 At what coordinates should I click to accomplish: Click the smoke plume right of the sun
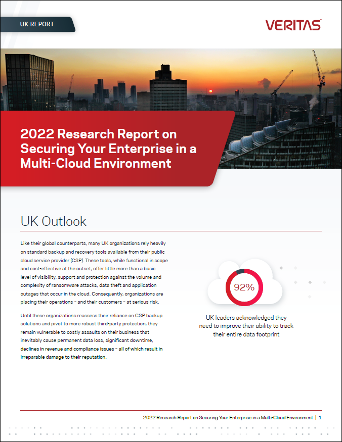point(265,82)
